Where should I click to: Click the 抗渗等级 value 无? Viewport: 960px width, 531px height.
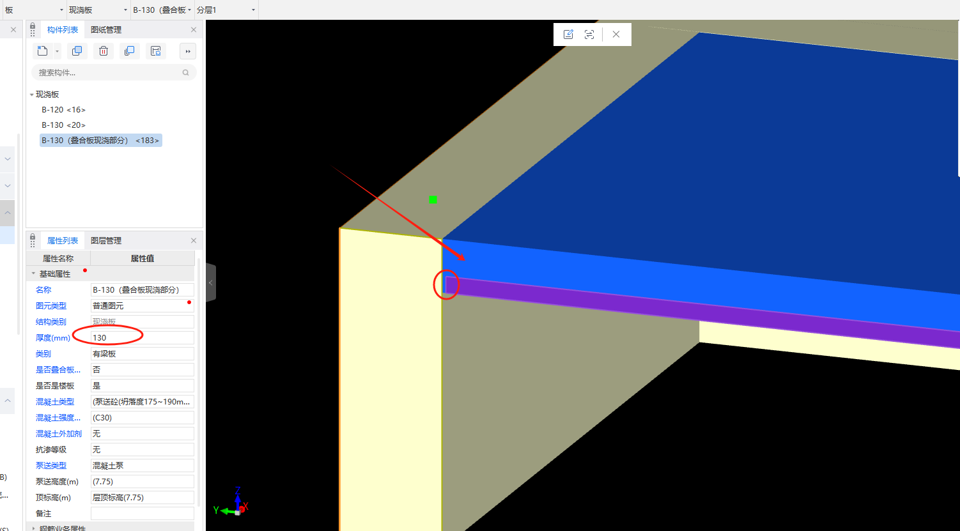[143, 450]
